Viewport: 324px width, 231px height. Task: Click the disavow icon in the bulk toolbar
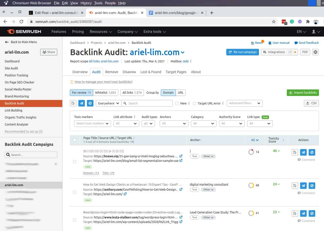[x=90, y=103]
